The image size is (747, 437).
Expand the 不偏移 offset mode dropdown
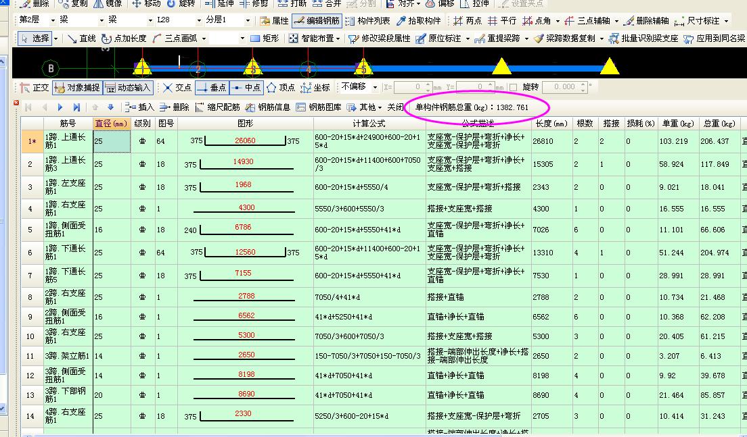click(375, 88)
